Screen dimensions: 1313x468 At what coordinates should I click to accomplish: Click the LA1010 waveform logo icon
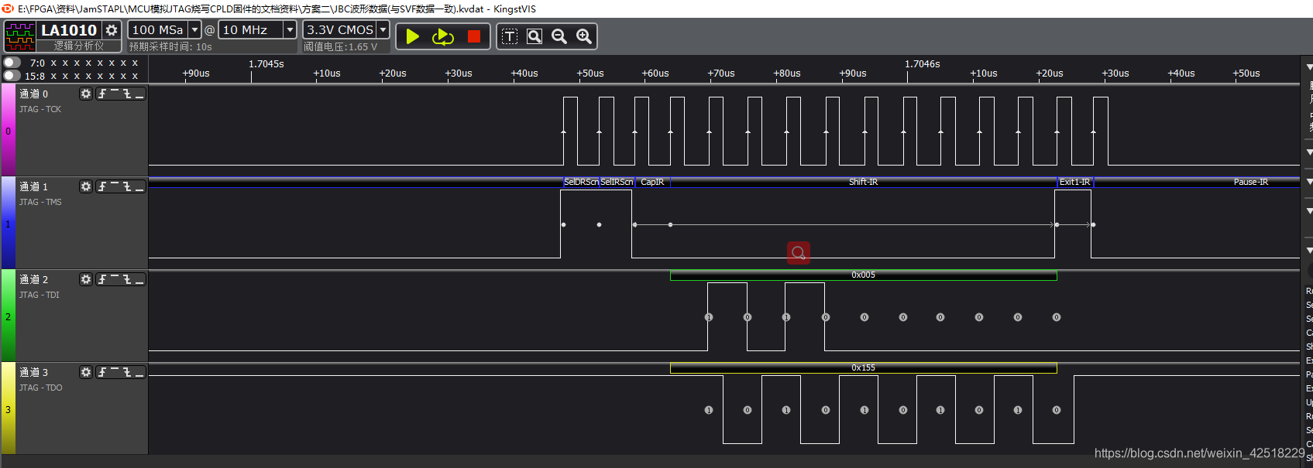19,36
